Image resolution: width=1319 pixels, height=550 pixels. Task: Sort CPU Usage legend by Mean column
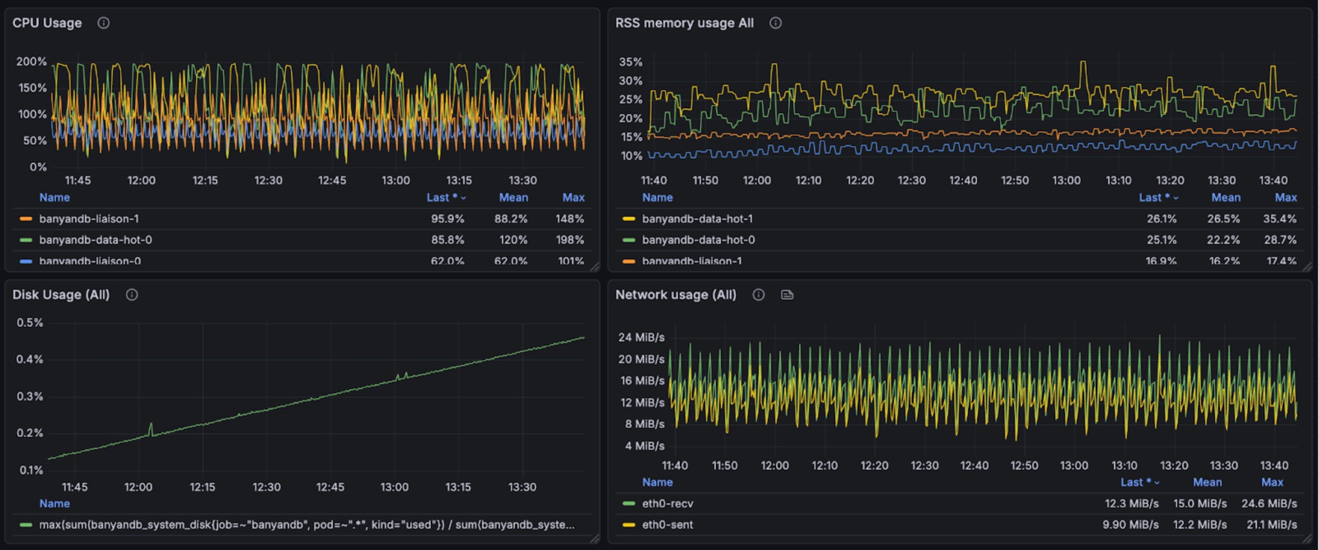pyautogui.click(x=513, y=198)
